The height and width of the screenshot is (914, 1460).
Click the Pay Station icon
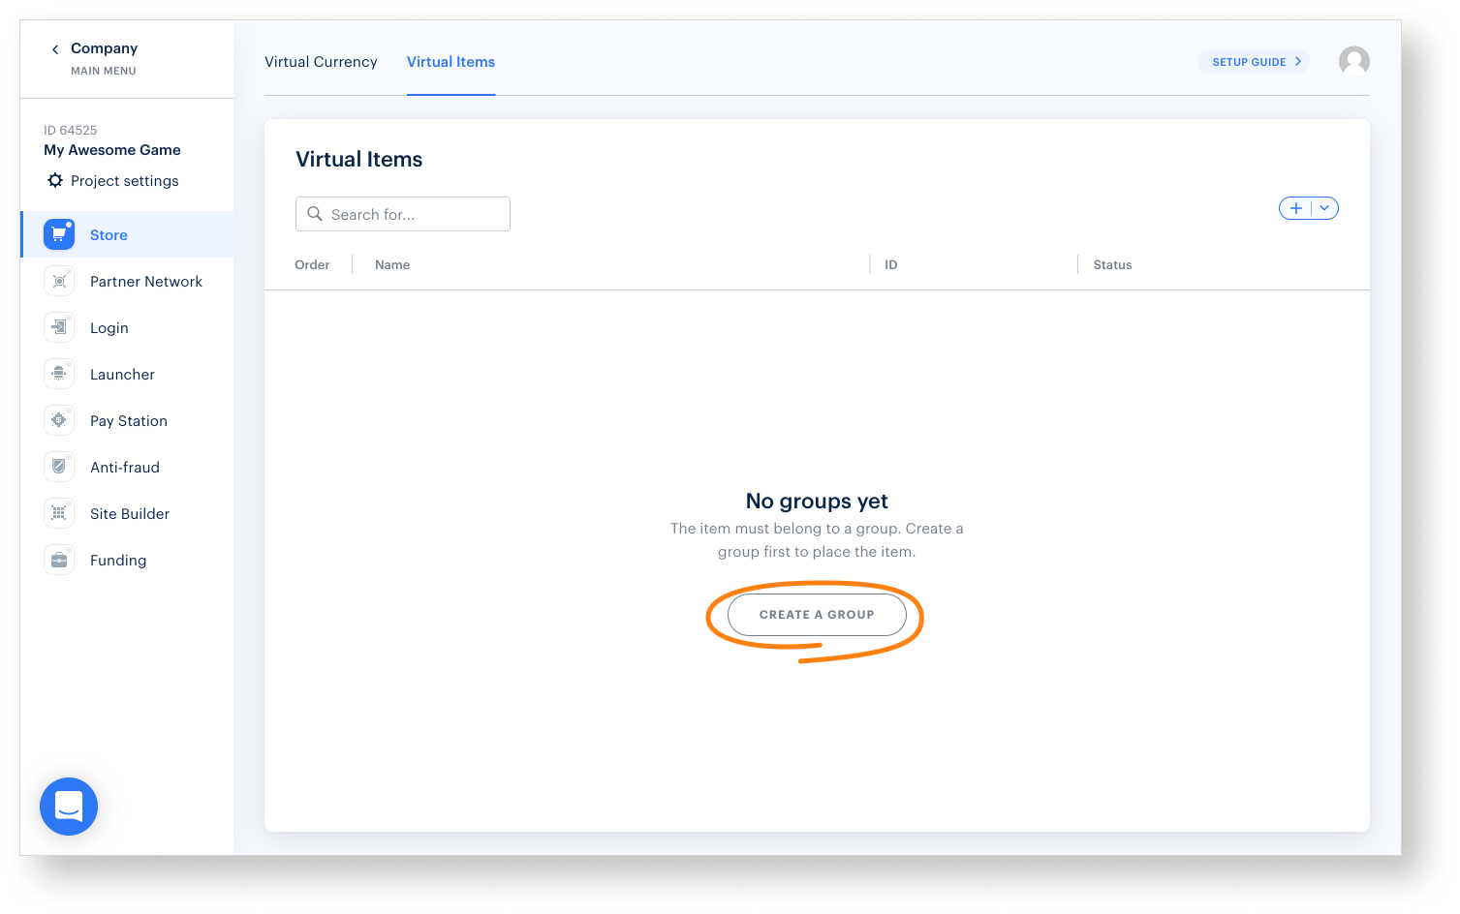[x=59, y=420]
